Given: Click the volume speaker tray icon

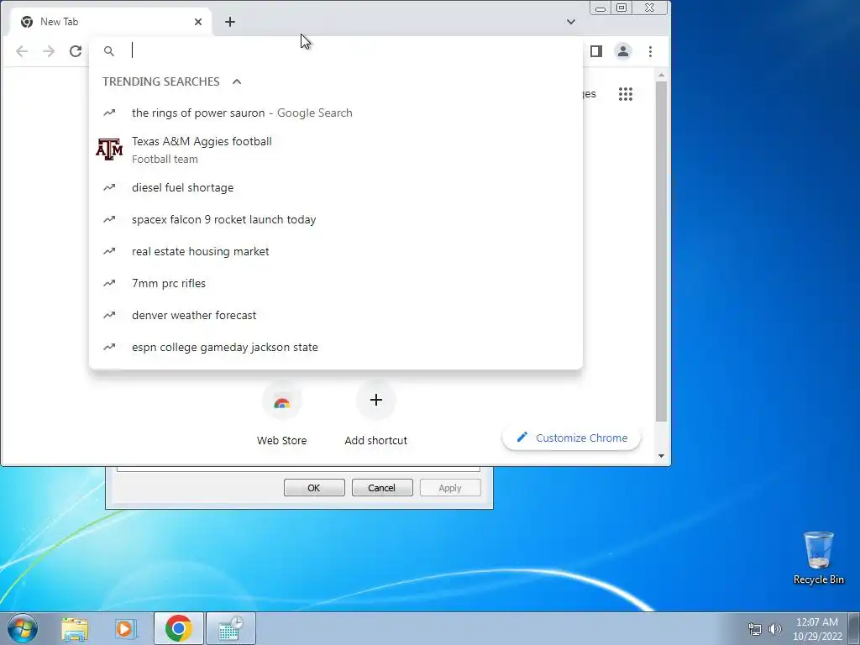Looking at the screenshot, I should point(775,629).
